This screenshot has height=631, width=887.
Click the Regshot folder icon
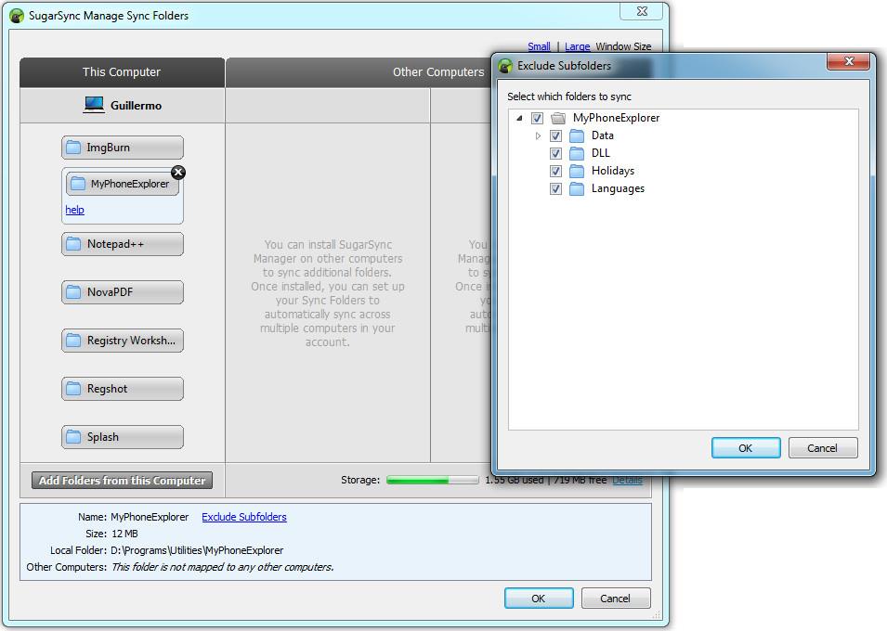tap(73, 389)
